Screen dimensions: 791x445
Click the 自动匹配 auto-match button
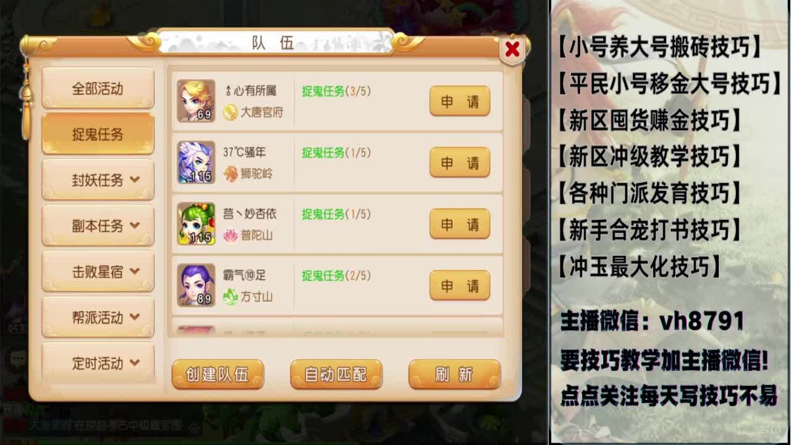[336, 375]
